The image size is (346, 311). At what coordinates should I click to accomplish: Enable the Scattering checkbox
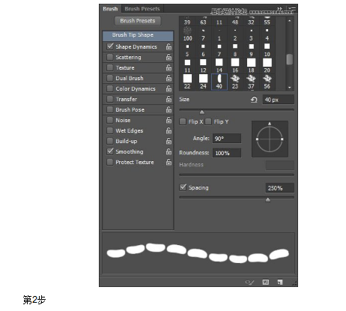pos(110,57)
